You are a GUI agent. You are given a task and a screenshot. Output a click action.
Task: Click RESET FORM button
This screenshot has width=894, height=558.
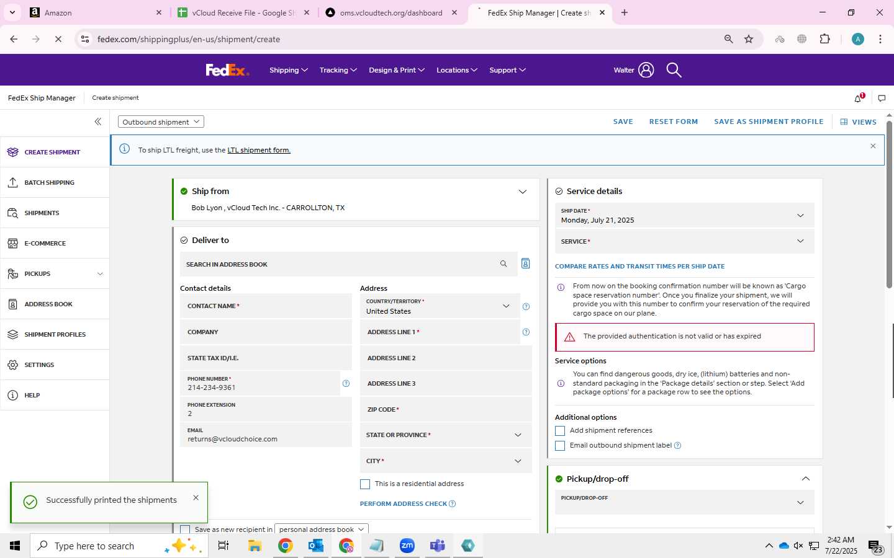click(674, 122)
